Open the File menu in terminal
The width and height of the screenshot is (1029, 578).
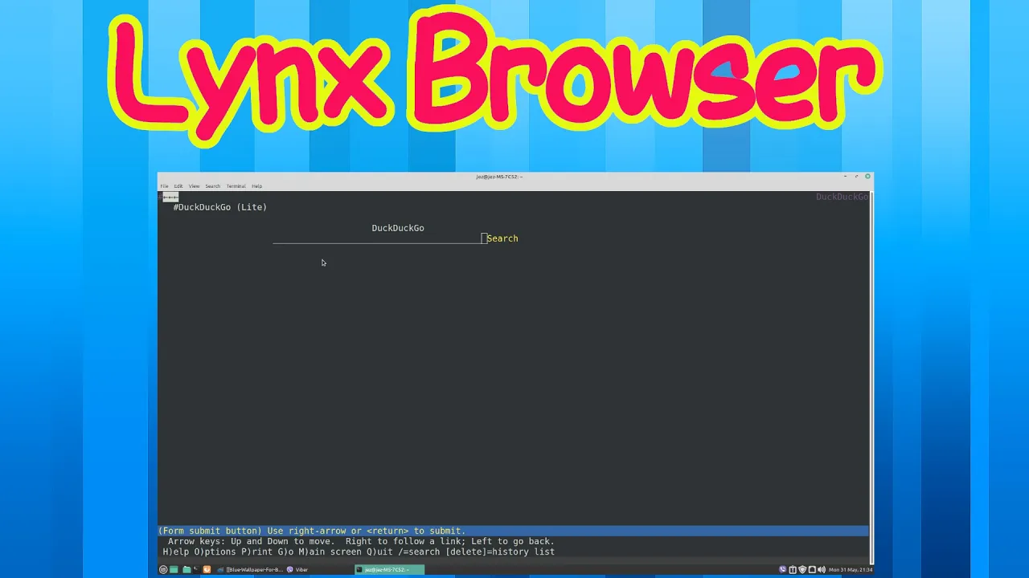coord(164,186)
